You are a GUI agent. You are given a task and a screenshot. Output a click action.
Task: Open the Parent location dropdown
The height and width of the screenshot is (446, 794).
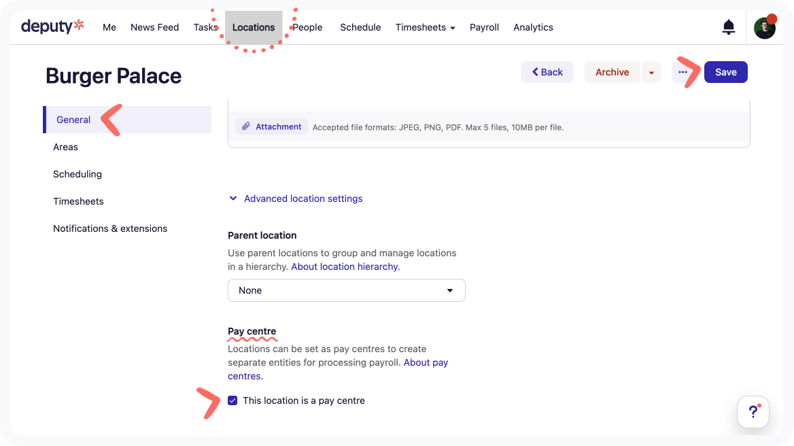coord(346,290)
